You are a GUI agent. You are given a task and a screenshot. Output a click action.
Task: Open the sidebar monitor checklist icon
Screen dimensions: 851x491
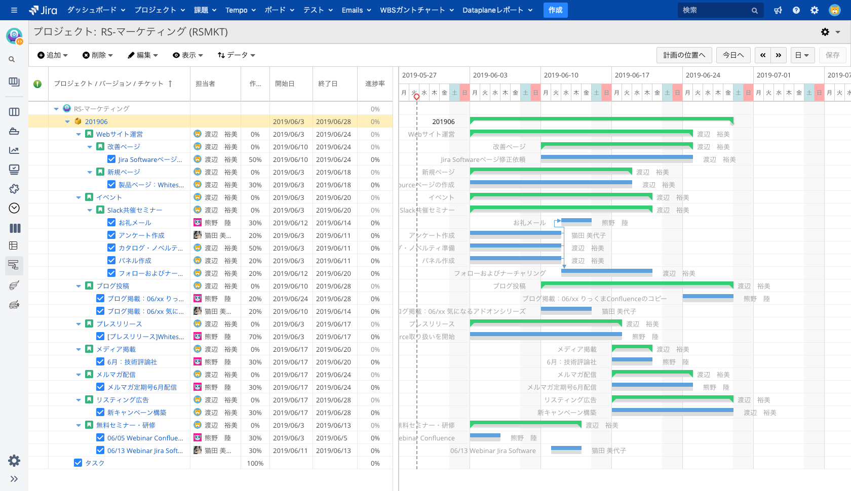pyautogui.click(x=14, y=170)
